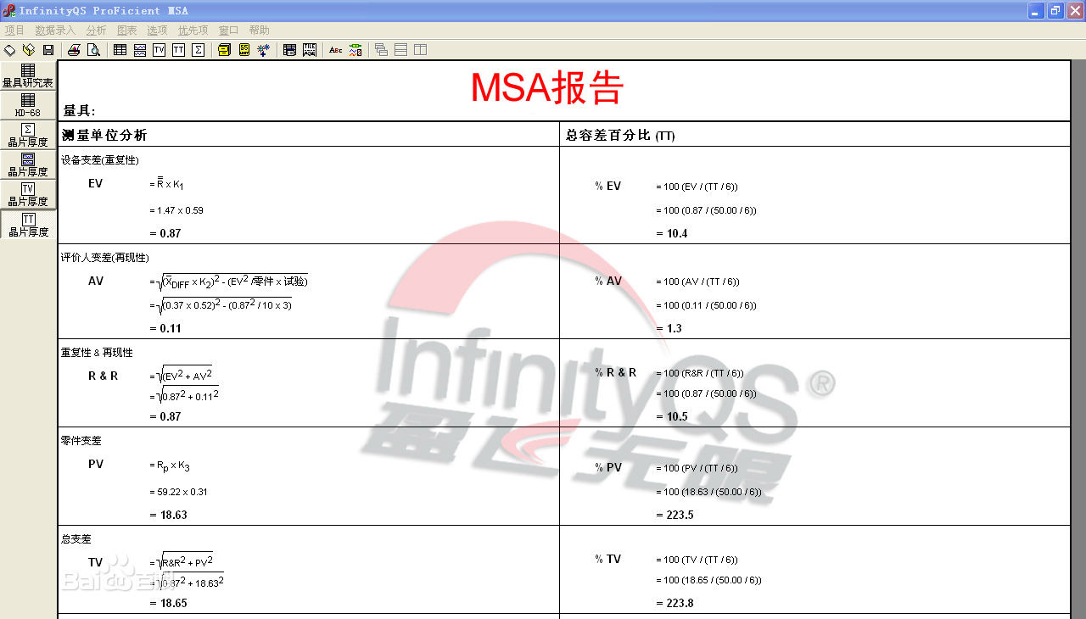Click the print preview magnifier icon
Screen dimensions: 1086x619
click(93, 50)
